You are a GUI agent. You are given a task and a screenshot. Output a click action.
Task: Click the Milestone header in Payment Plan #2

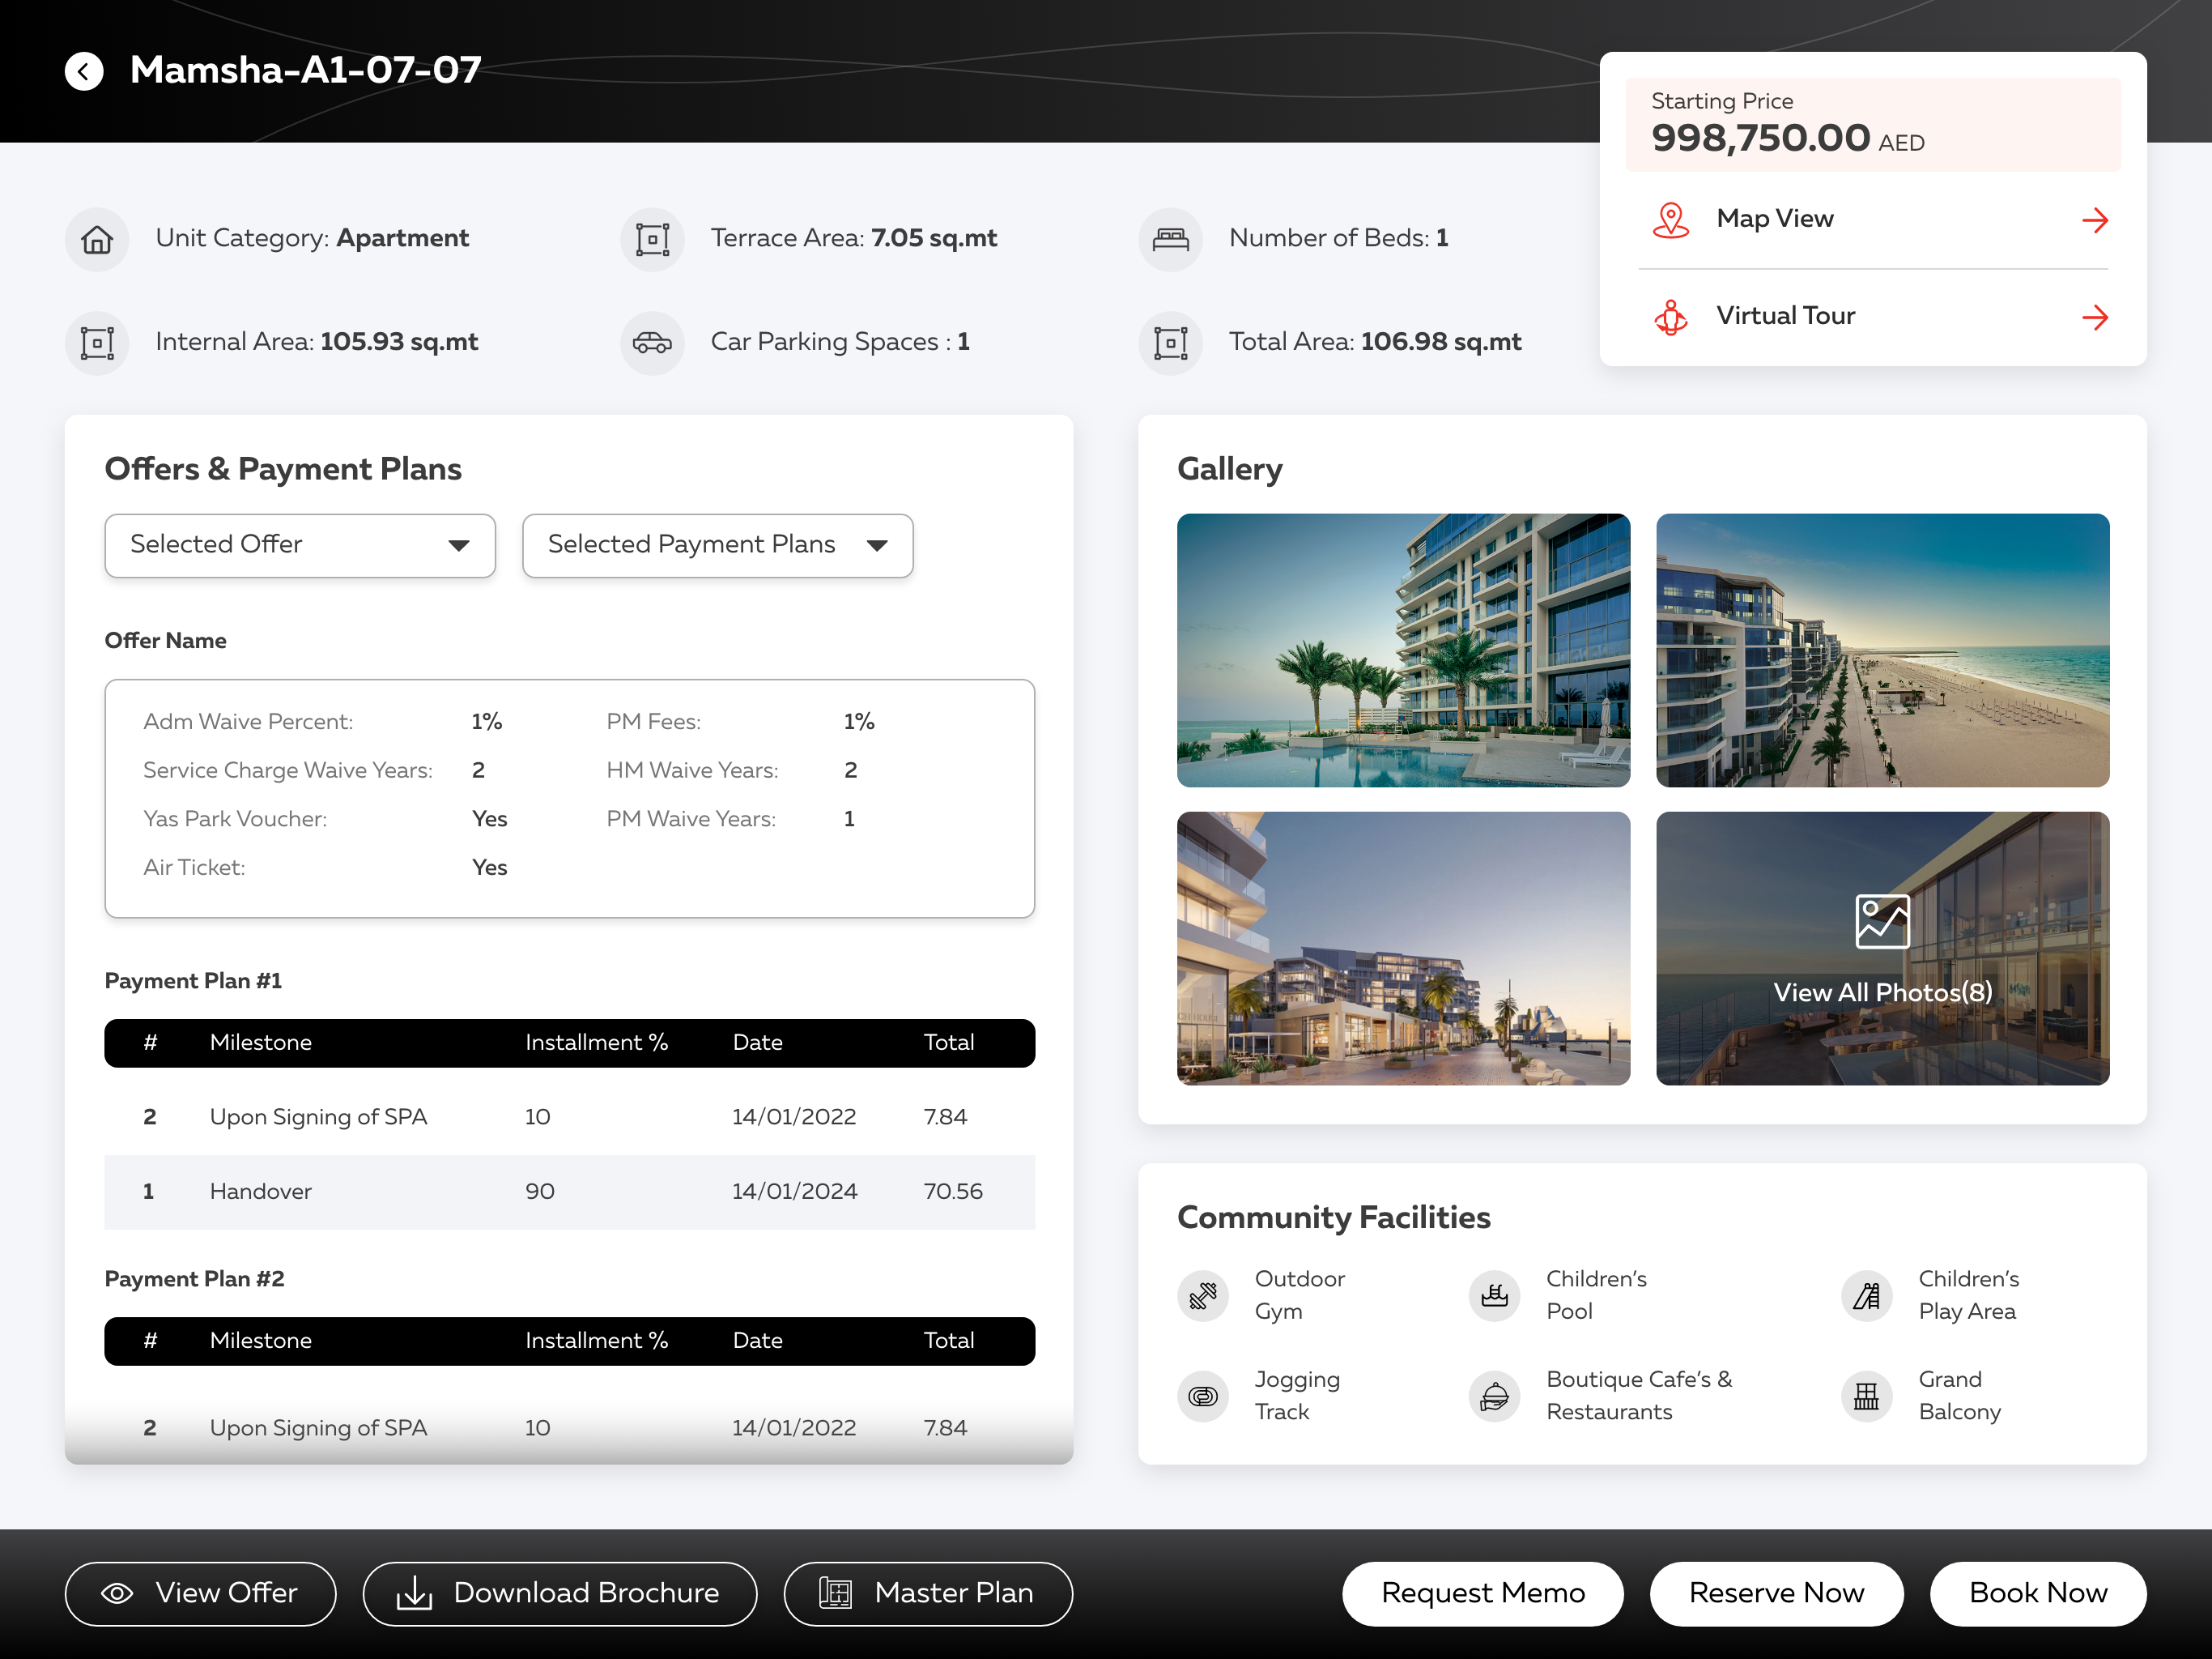click(x=261, y=1341)
